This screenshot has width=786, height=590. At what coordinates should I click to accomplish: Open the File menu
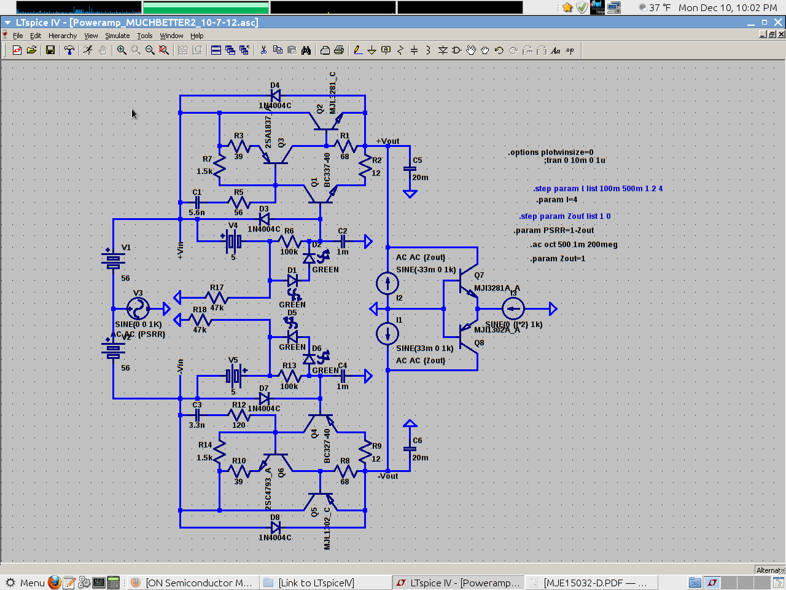(x=18, y=36)
